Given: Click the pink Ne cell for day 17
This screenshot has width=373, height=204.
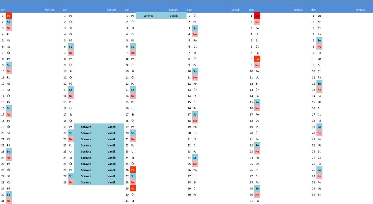Looking at the screenshot, I should (x=9, y=115).
